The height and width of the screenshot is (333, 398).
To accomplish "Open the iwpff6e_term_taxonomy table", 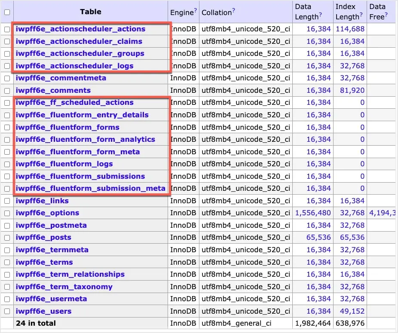I will pos(64,287).
